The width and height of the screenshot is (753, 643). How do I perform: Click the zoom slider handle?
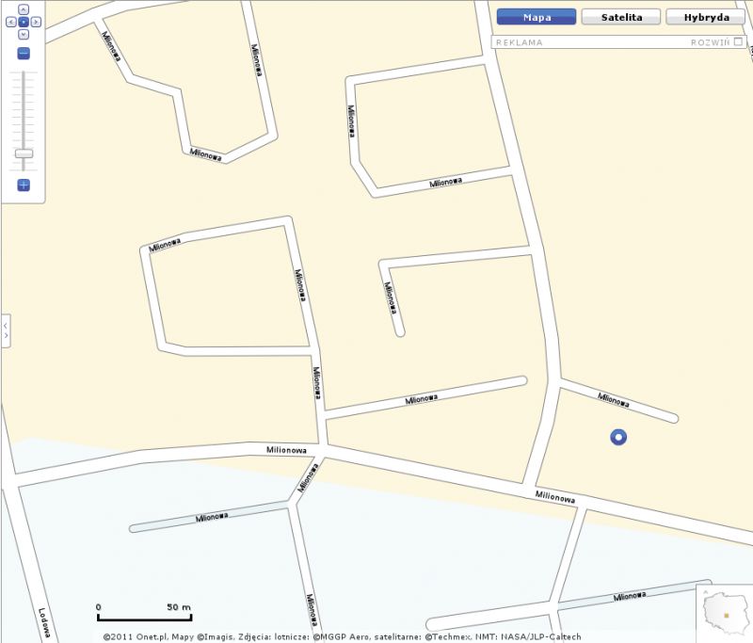(x=24, y=153)
